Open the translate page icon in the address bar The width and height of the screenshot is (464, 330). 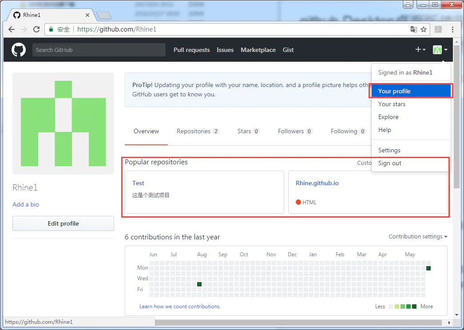pyautogui.click(x=414, y=29)
